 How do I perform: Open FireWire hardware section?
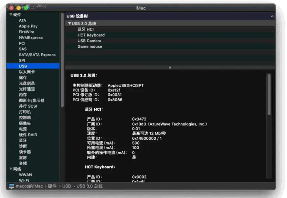coord(26,32)
